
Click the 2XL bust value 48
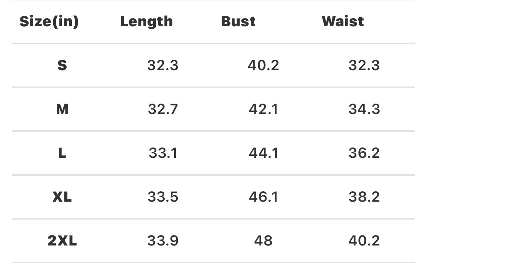[x=263, y=241]
